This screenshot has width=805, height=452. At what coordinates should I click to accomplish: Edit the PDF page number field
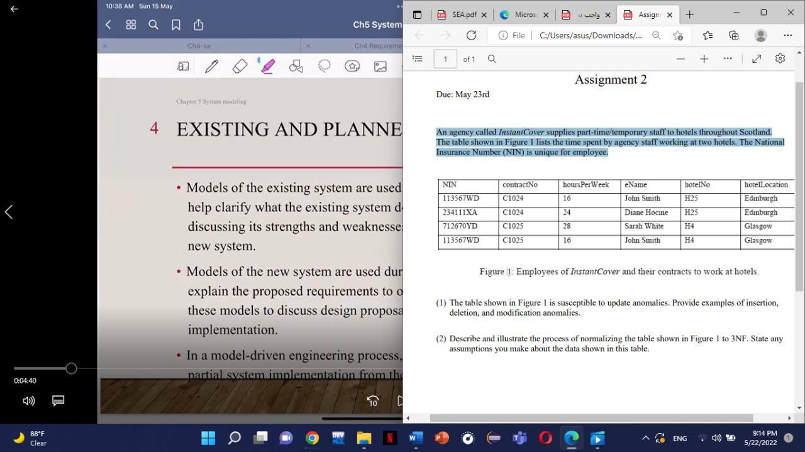(x=445, y=58)
